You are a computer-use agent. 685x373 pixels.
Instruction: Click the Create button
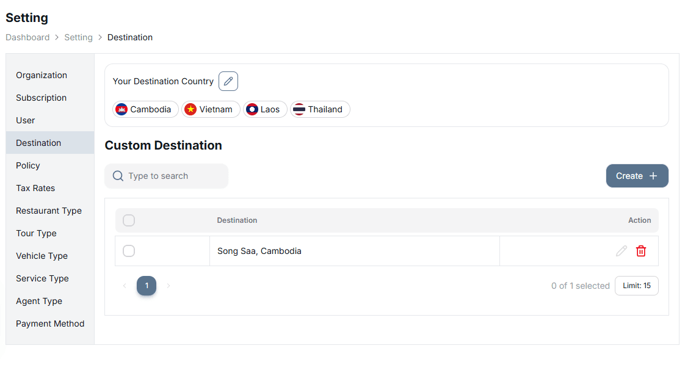(637, 175)
